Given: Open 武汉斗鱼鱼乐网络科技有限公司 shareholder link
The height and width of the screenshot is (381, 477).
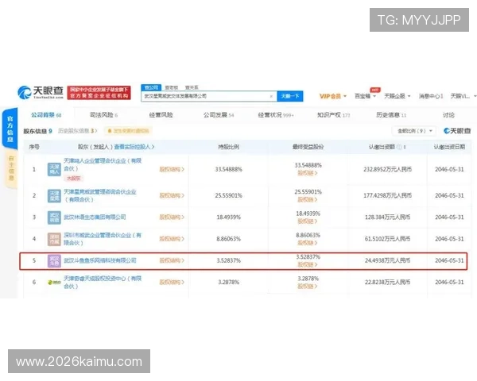Looking at the screenshot, I should (100, 260).
